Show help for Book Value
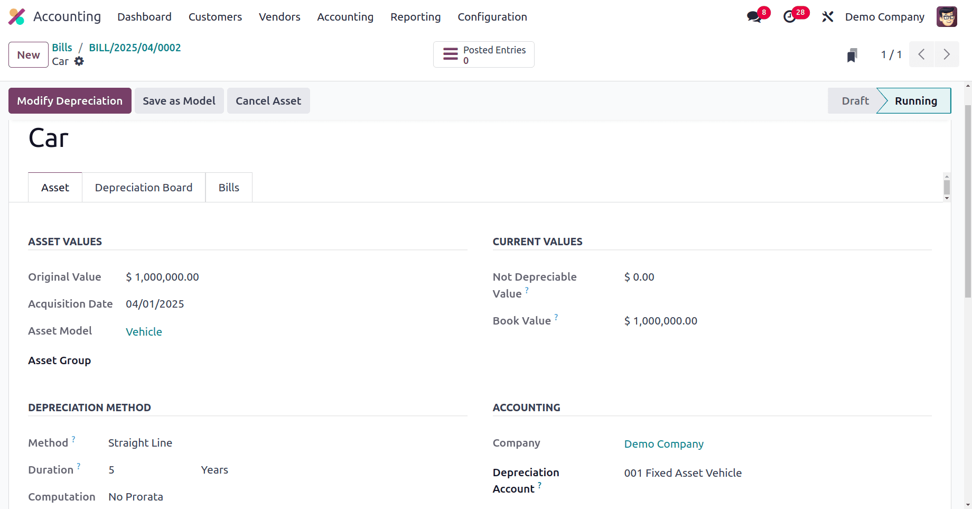This screenshot has width=972, height=509. (x=556, y=317)
